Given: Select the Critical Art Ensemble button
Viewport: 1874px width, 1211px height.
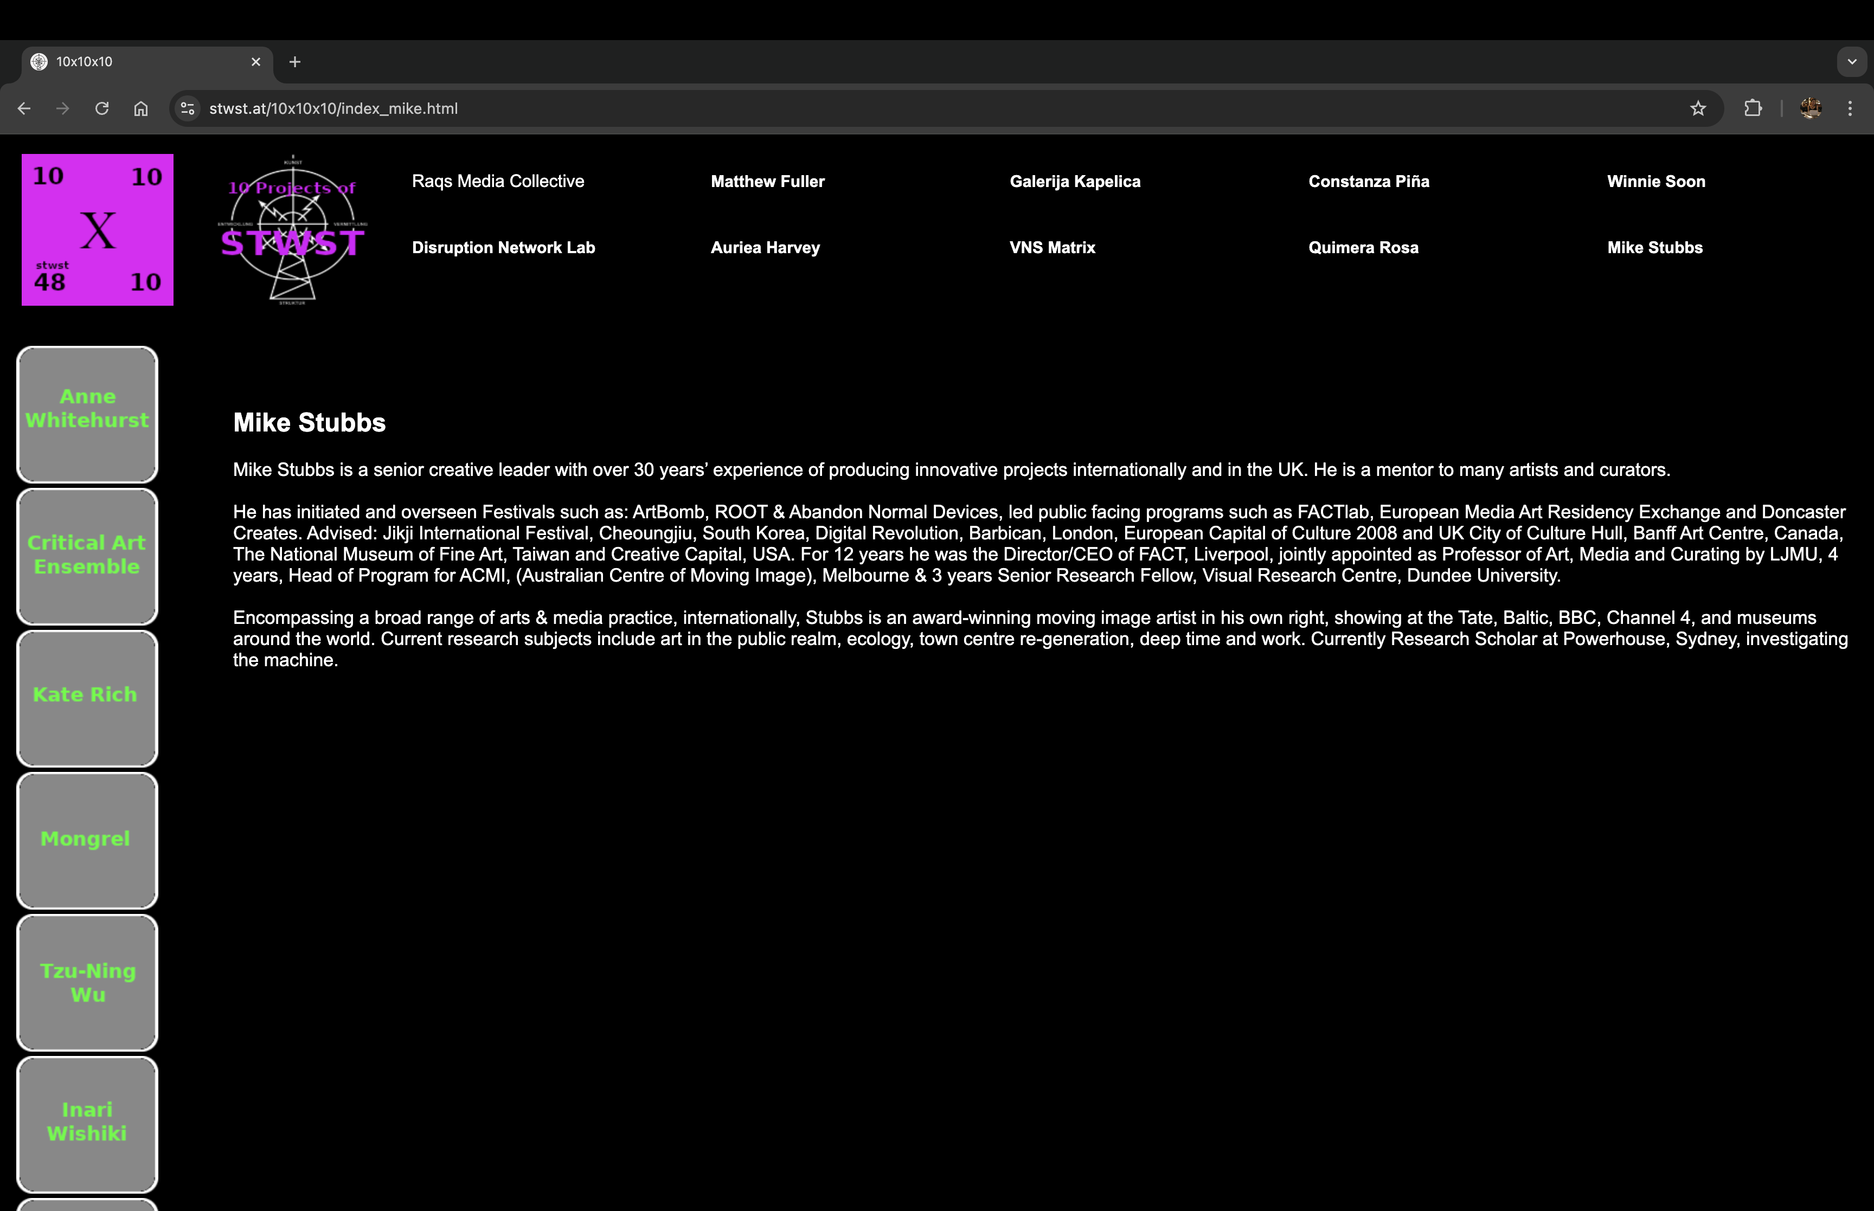Looking at the screenshot, I should [87, 557].
